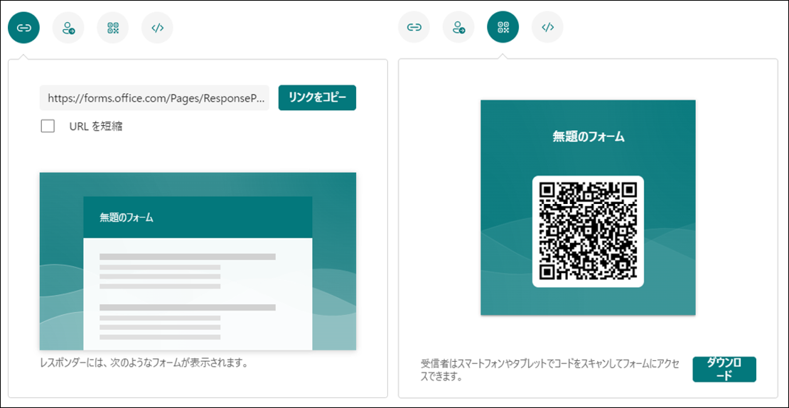Select the active QR code icon in the right panel
The width and height of the screenshot is (789, 408).
pyautogui.click(x=503, y=27)
